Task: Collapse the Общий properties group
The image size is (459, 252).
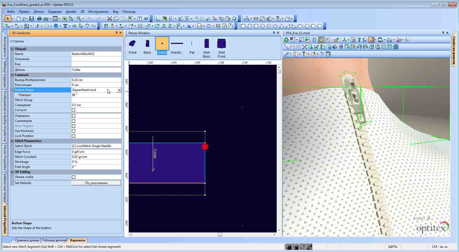Action: pyautogui.click(x=12, y=49)
